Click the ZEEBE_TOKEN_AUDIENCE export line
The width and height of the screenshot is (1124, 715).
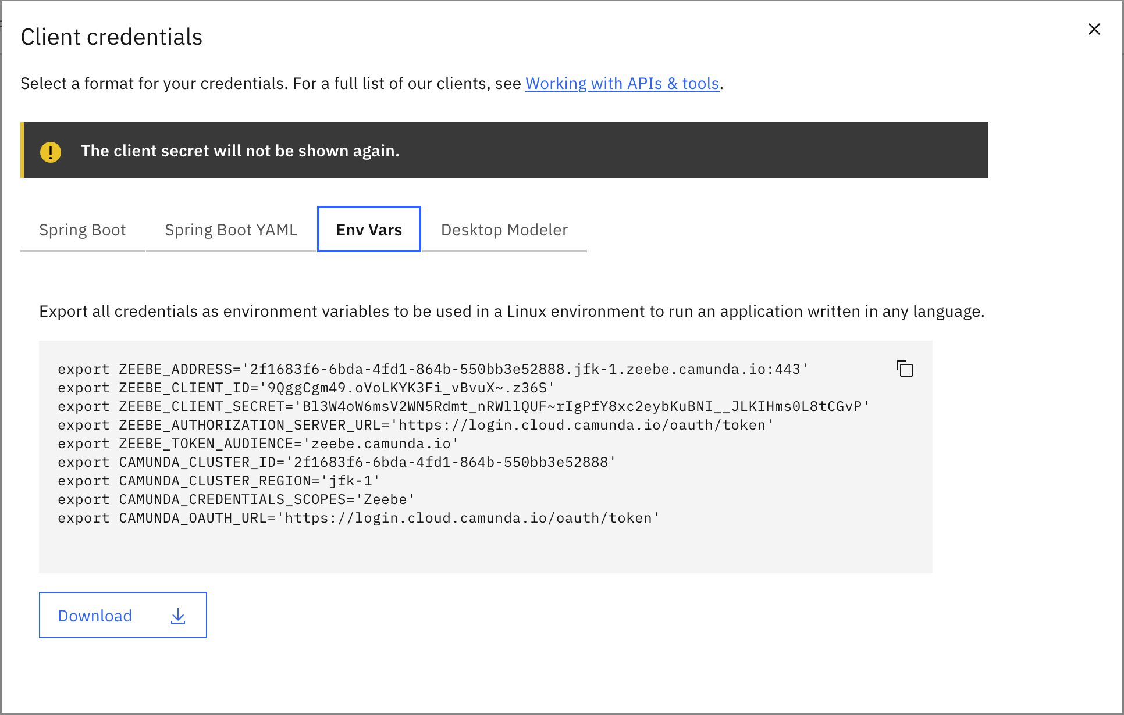[258, 444]
